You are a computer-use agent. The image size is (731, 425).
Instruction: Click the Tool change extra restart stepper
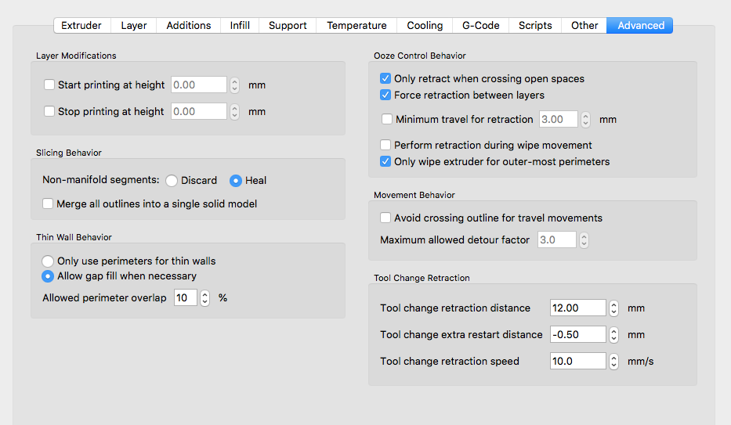pos(614,334)
